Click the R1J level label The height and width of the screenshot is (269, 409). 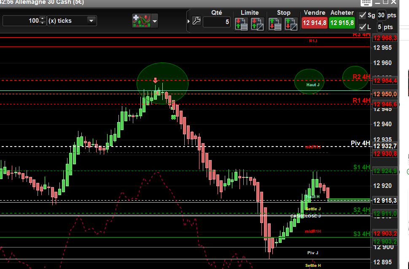click(x=313, y=41)
